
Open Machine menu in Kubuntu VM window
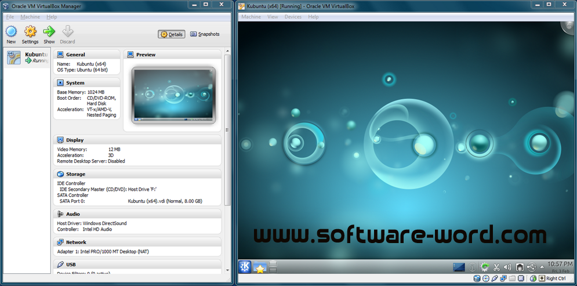coord(251,17)
